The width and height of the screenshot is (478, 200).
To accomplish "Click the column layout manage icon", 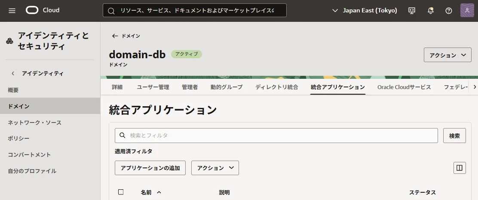I will 460,168.
